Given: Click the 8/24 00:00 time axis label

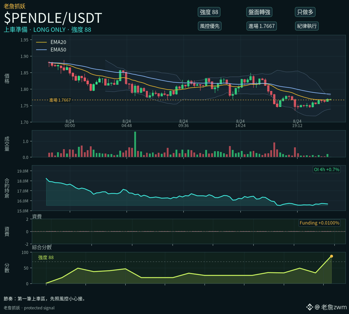Looking at the screenshot, I should pyautogui.click(x=70, y=123).
